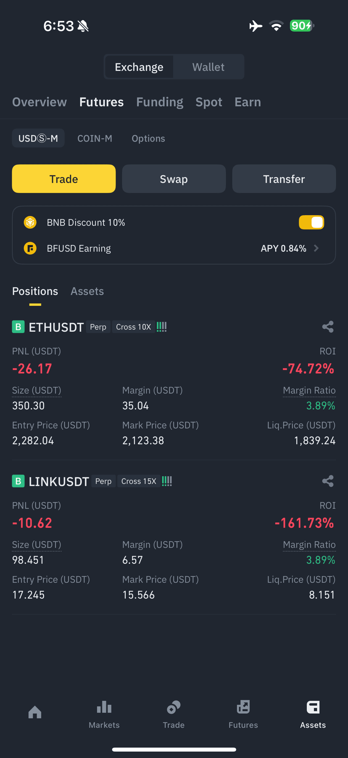Tap the BNB coin icon
This screenshot has width=348, height=758.
tap(30, 222)
